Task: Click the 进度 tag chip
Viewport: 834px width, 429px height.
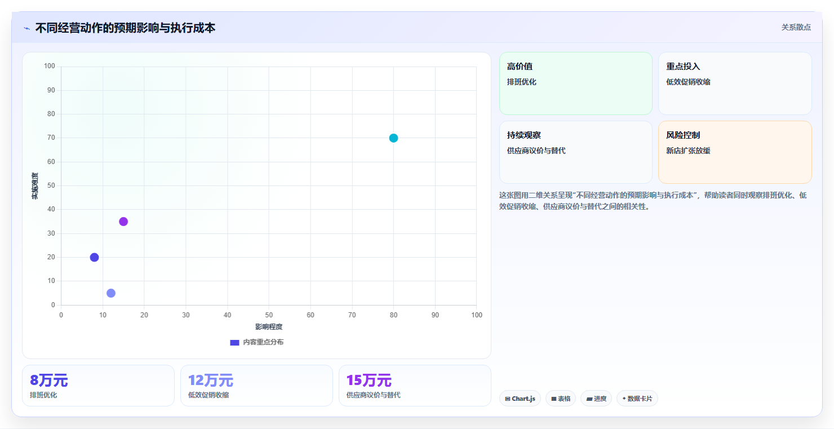Action: pos(596,399)
